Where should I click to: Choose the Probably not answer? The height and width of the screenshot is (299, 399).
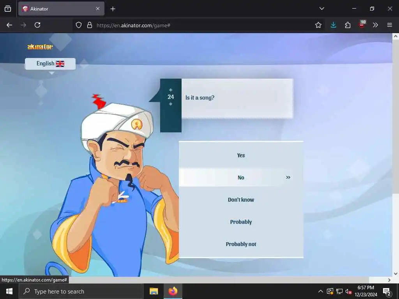coord(241,244)
